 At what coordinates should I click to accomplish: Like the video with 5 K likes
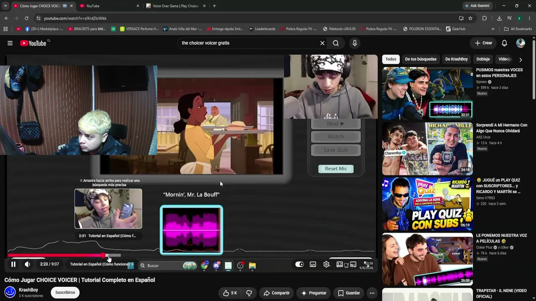point(230,293)
